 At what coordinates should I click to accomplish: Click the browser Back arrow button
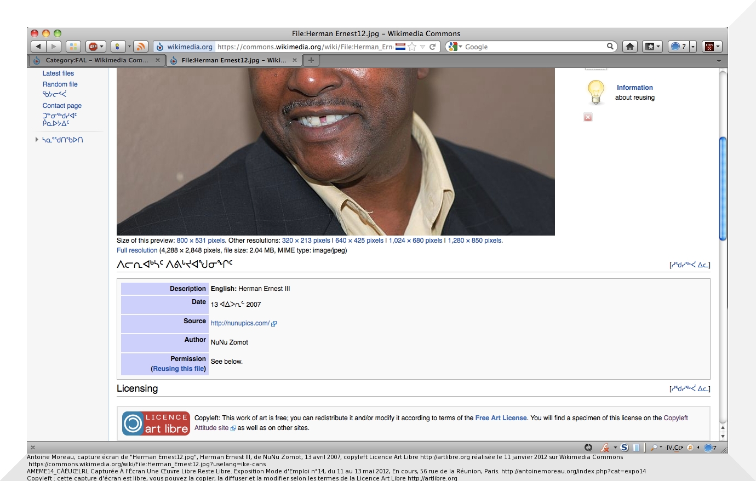tap(38, 47)
